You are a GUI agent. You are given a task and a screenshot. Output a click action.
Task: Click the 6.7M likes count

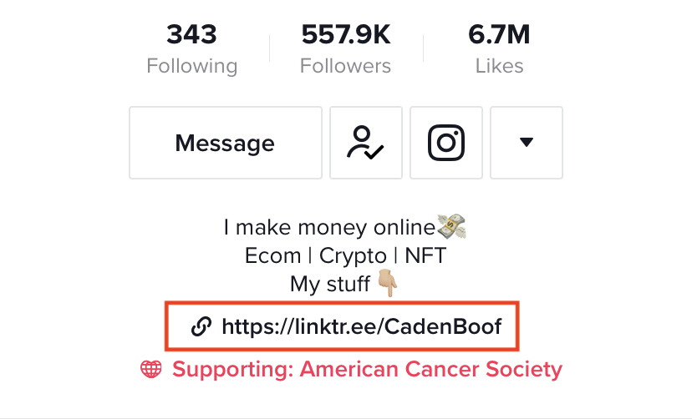point(499,34)
